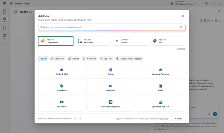Switch to the Prompt filter tab
This screenshot has width=224, height=133.
pyautogui.click(x=73, y=59)
